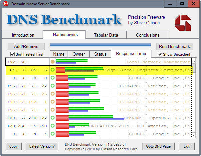Select the Response Time sub-tab

(131, 54)
